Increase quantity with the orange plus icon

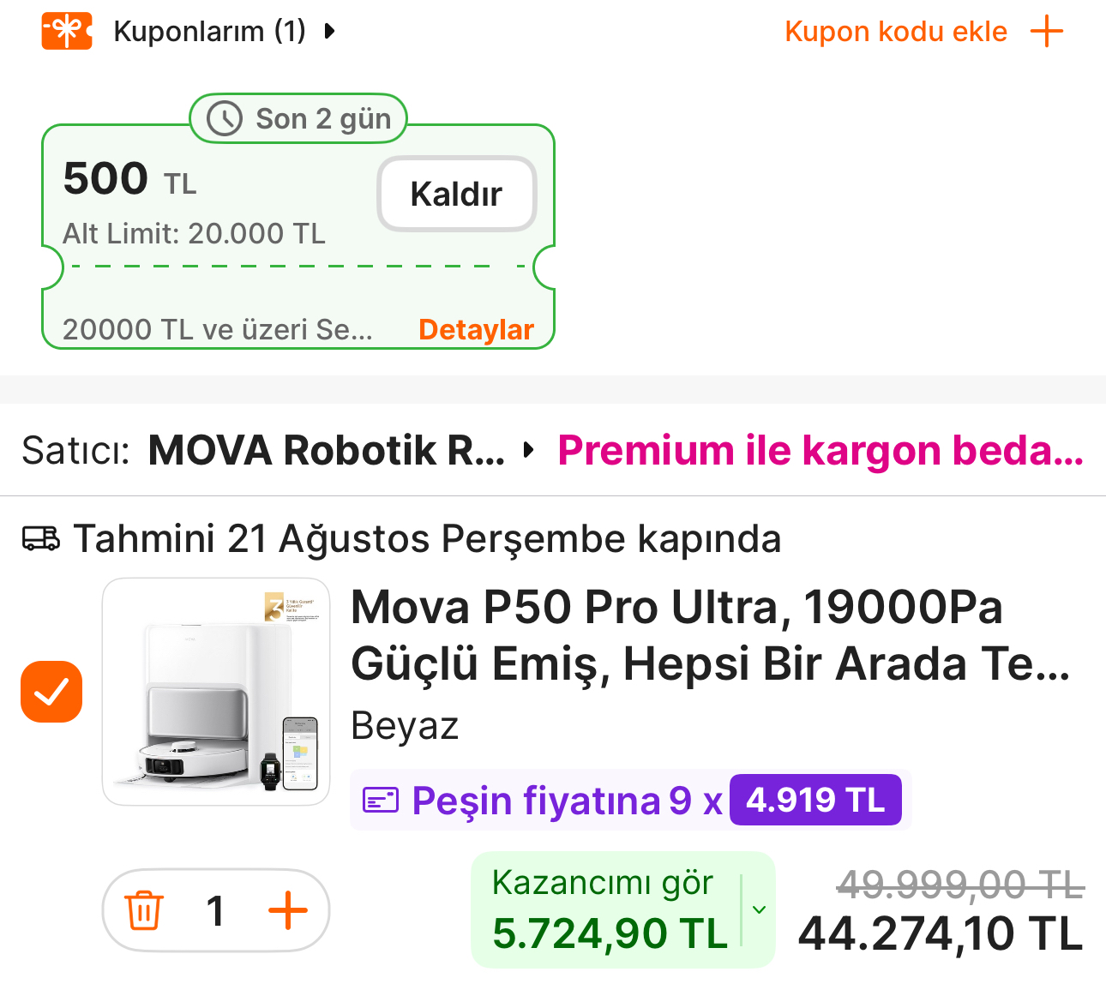(x=288, y=910)
